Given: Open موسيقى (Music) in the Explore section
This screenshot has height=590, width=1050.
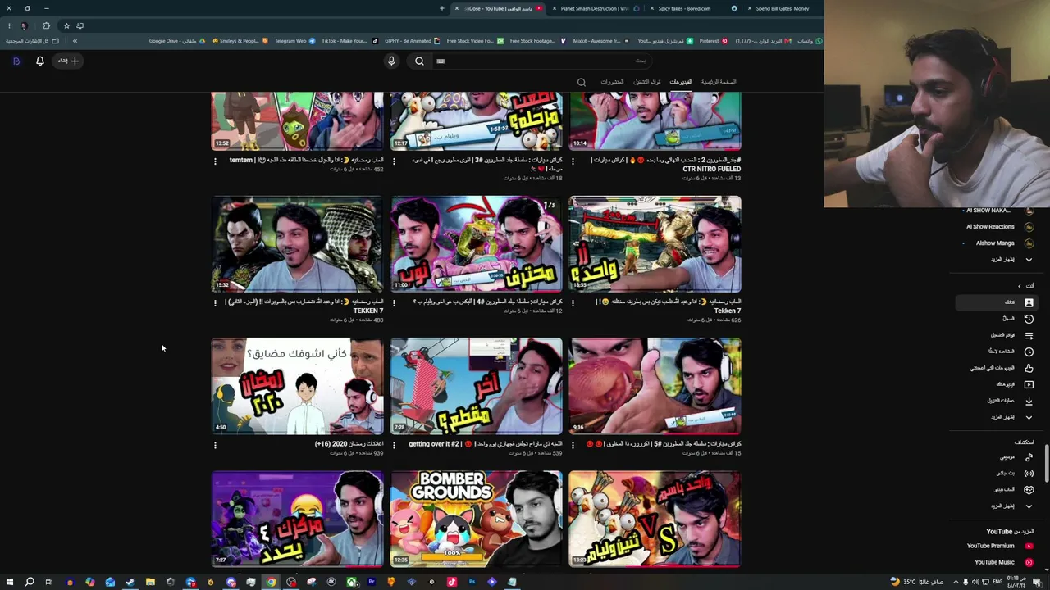Looking at the screenshot, I should pyautogui.click(x=1016, y=457).
